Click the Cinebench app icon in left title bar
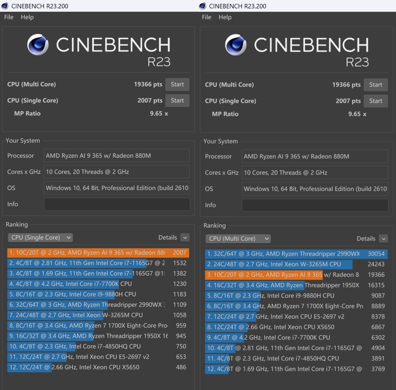 [5, 6]
